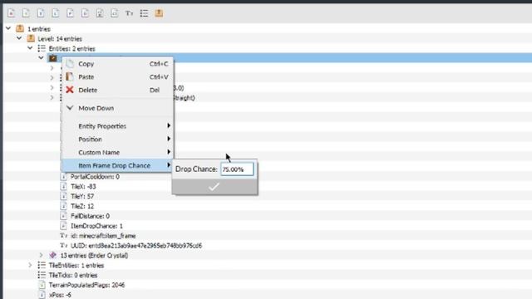Expand the 'TileEntities: 1 entries' node
Image resolution: width=532 pixels, height=299 pixels.
point(30,265)
